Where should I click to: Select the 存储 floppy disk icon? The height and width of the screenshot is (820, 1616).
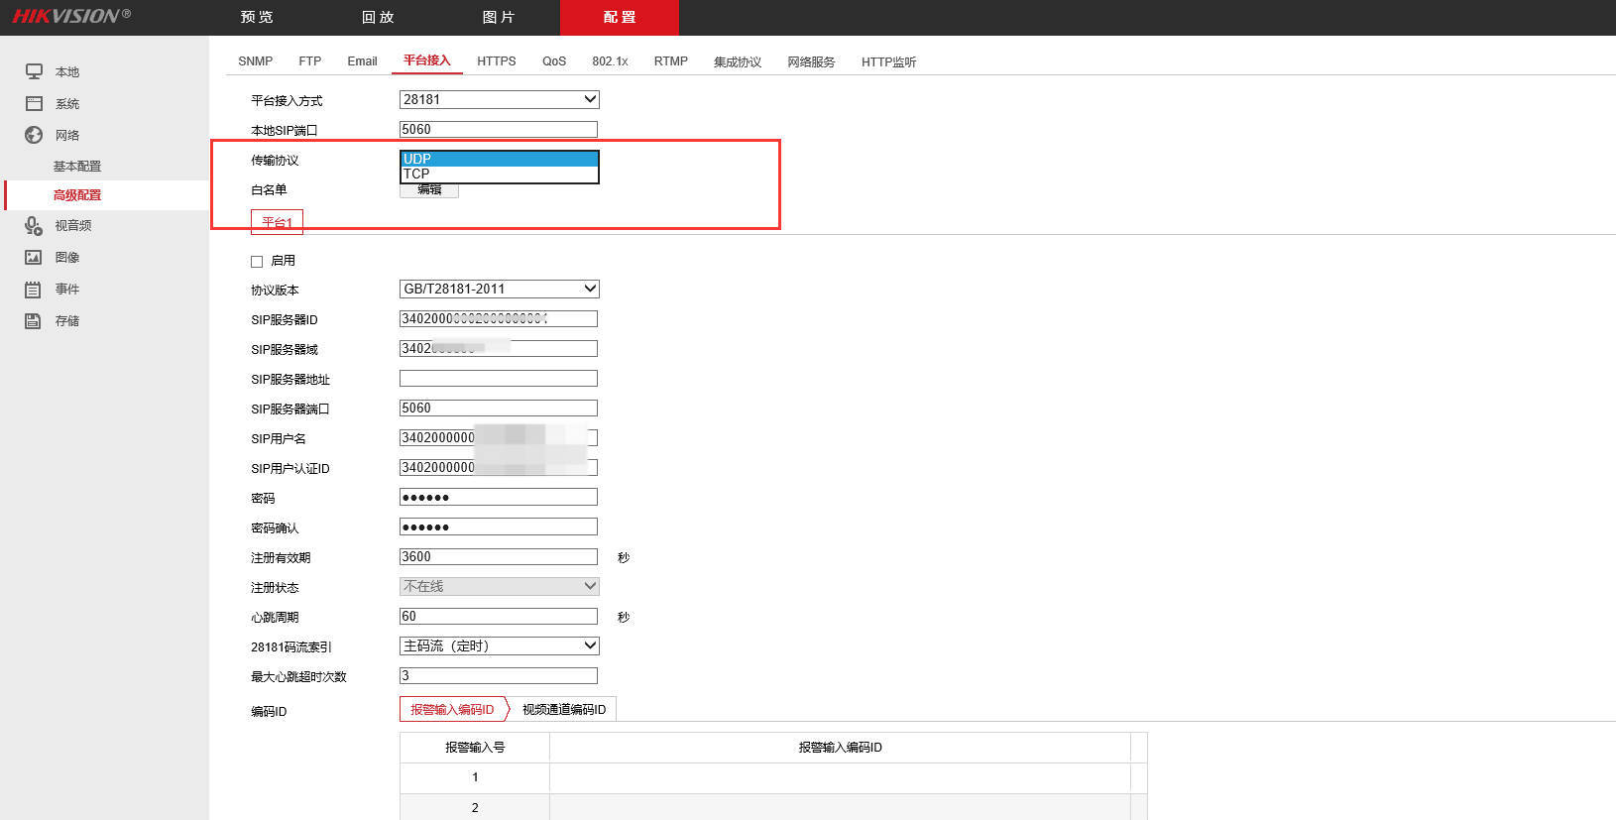(34, 321)
